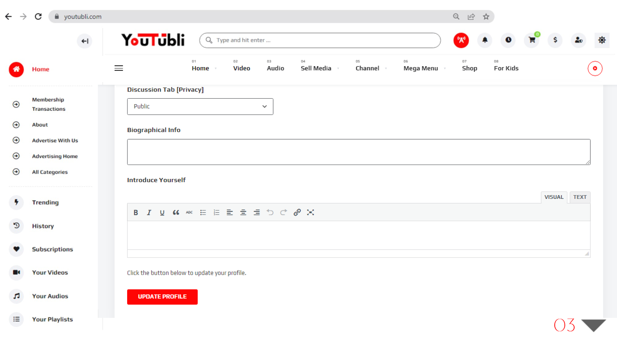
Task: Bookmark page with the star icon
Action: tap(486, 17)
